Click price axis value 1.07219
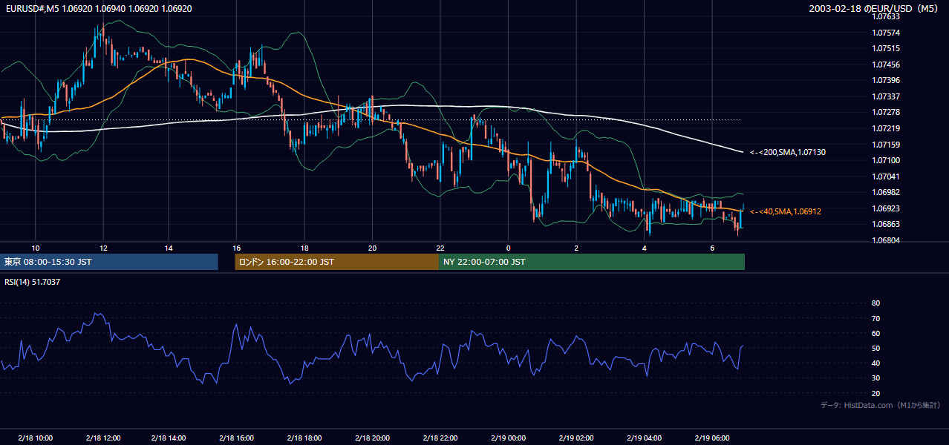This screenshot has width=949, height=445. [885, 128]
